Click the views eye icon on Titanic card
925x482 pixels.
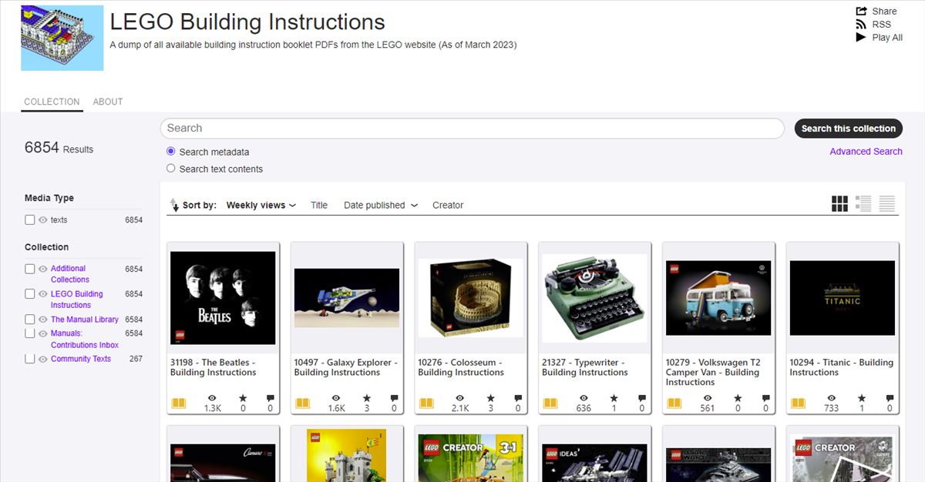click(832, 399)
